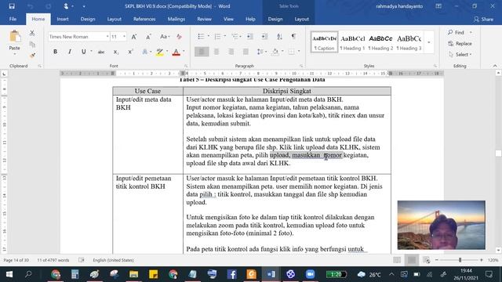Align the paragraph left

click(x=202, y=52)
